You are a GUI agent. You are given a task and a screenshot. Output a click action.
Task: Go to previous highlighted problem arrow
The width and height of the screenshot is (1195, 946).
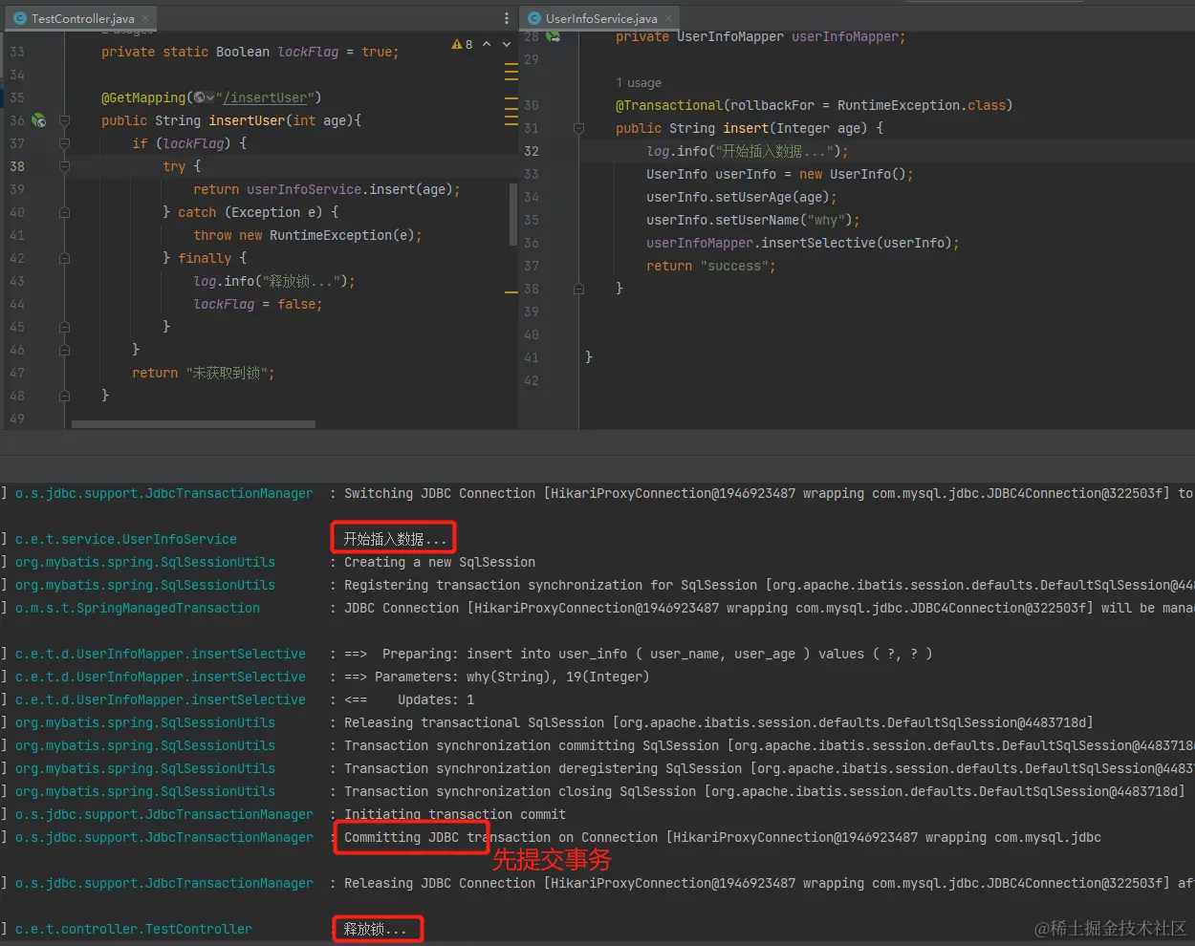pyautogui.click(x=487, y=44)
